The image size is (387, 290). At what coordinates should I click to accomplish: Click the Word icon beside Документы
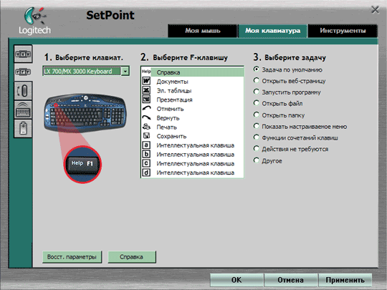click(146, 81)
